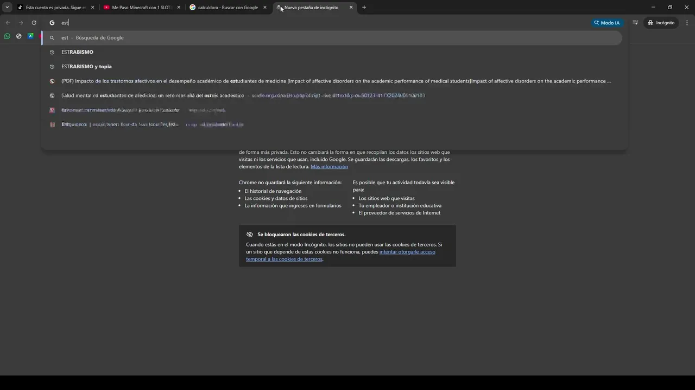Choose the 'ESTRABISMO y topia' suggestion
The width and height of the screenshot is (695, 390).
[332, 67]
